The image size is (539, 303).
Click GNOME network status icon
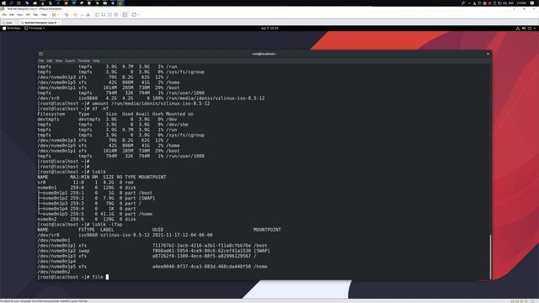[x=518, y=28]
